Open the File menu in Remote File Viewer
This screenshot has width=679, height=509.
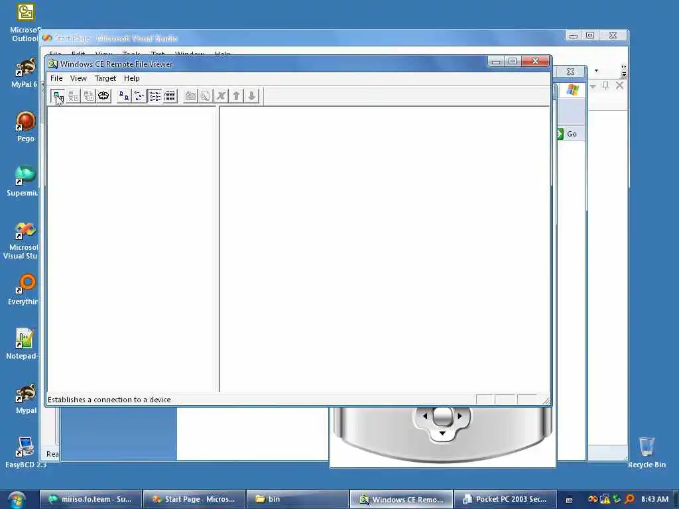pos(56,78)
